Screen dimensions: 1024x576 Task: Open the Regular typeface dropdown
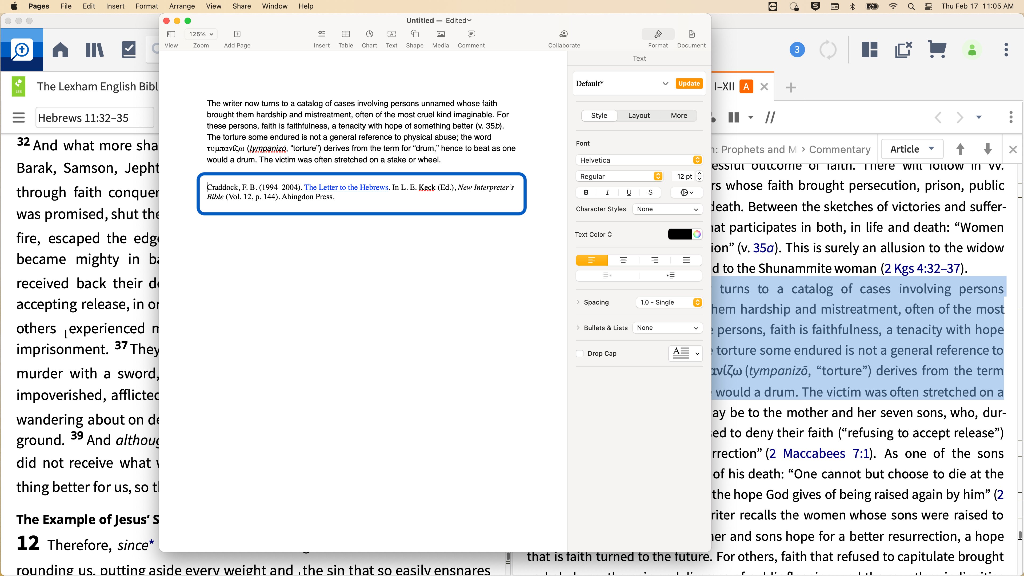pyautogui.click(x=619, y=176)
